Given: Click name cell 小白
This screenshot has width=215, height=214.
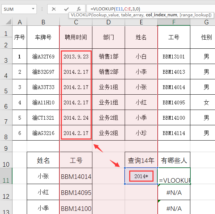Looking at the screenshot, I should point(141,56).
